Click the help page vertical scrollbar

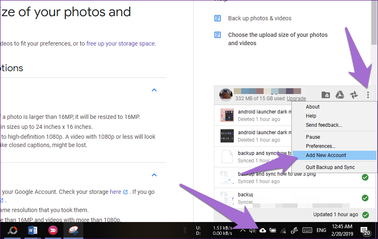coord(374,23)
